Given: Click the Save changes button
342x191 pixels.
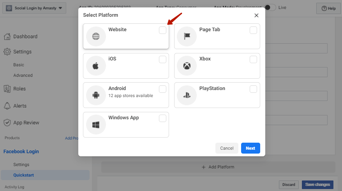Looking at the screenshot, I should click(317, 185).
